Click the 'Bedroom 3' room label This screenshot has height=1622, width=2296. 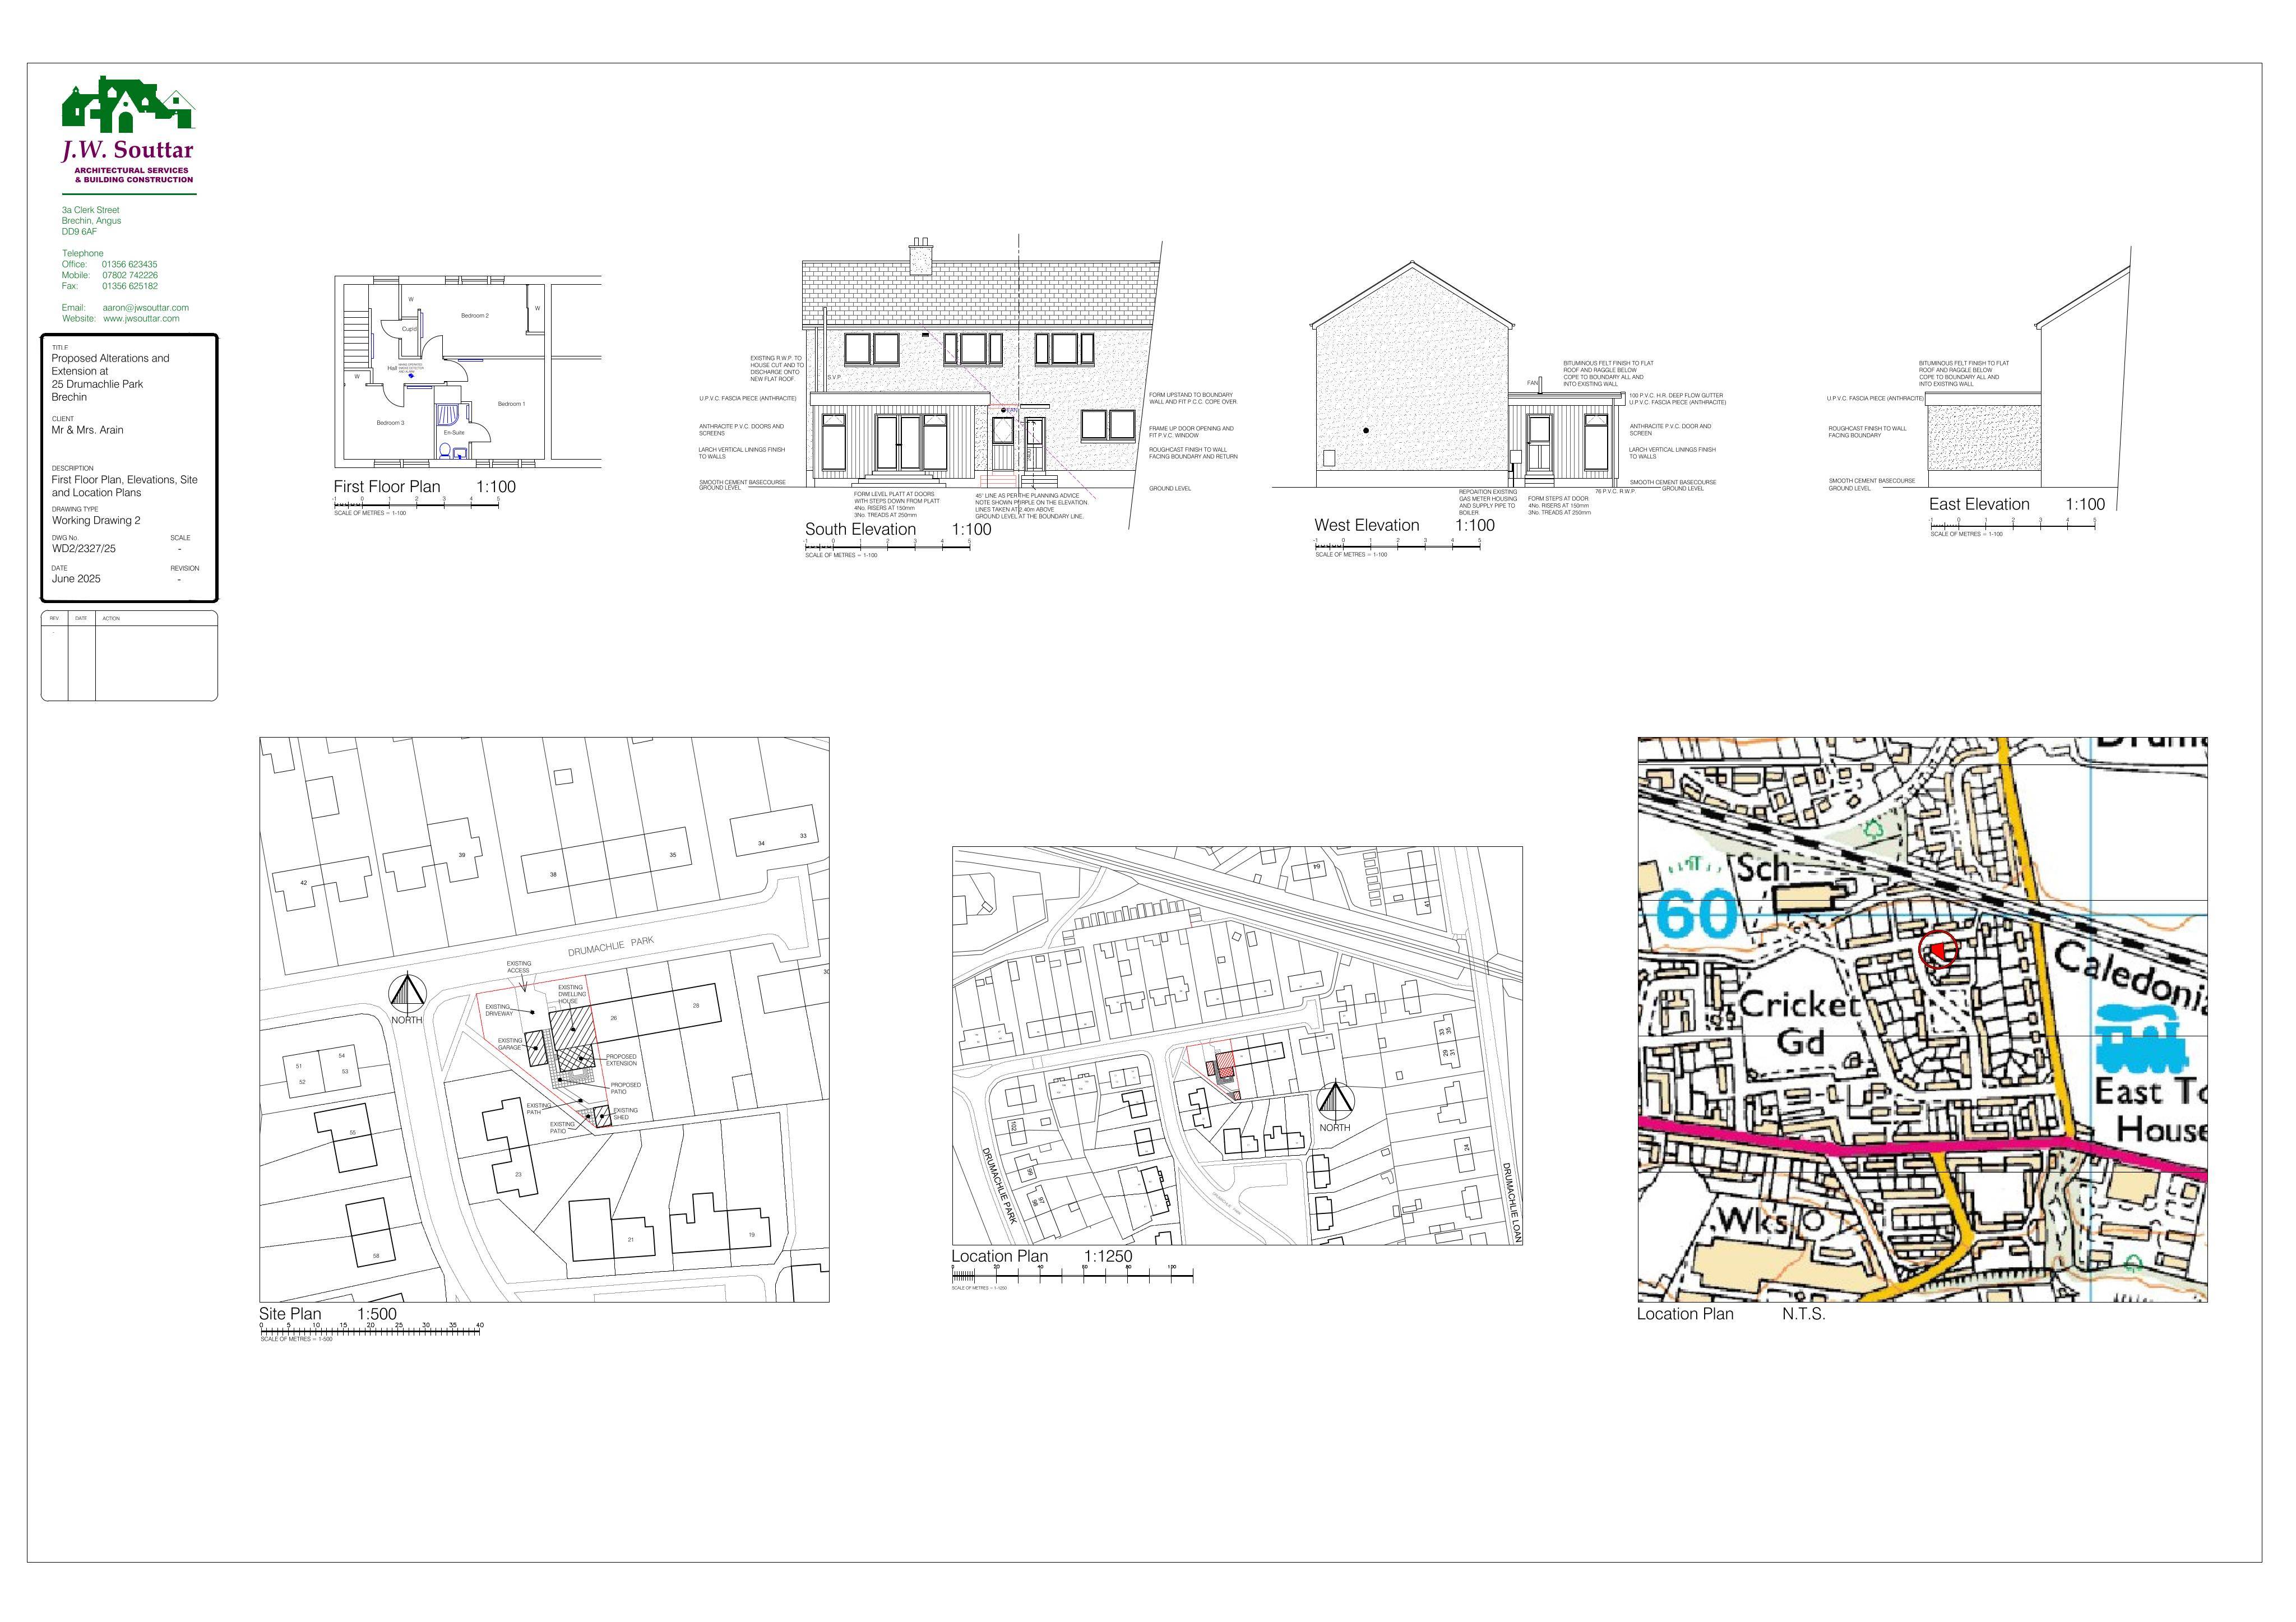pos(390,423)
